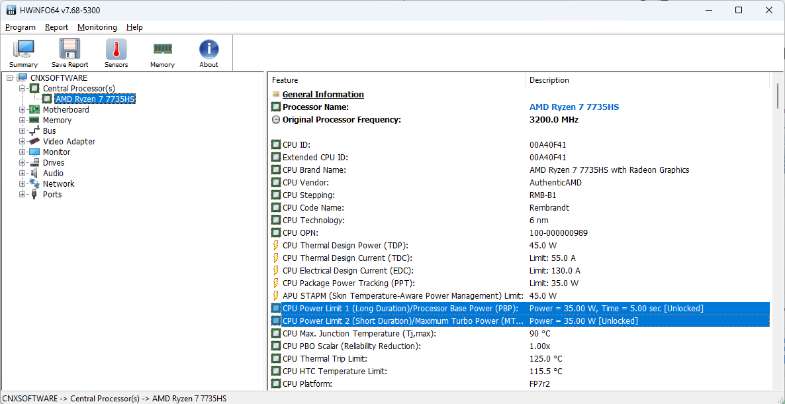Screen dimensions: 785x404
Task: Click the Network icon in tree
Action: coord(34,183)
